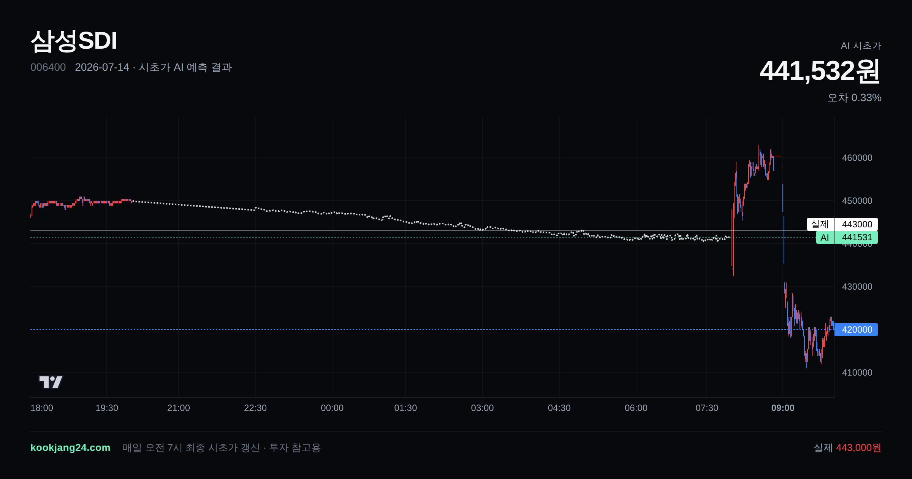Click the 오차 0.33% error text
Image resolution: width=912 pixels, height=479 pixels.
tap(854, 98)
